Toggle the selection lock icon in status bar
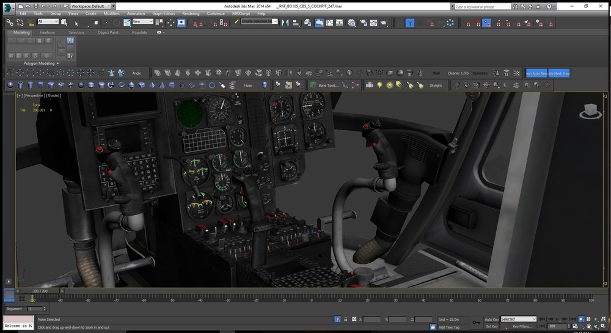The image size is (611, 333). [346, 319]
